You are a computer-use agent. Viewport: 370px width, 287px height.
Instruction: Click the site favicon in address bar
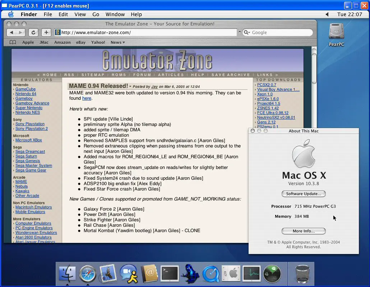[57, 32]
